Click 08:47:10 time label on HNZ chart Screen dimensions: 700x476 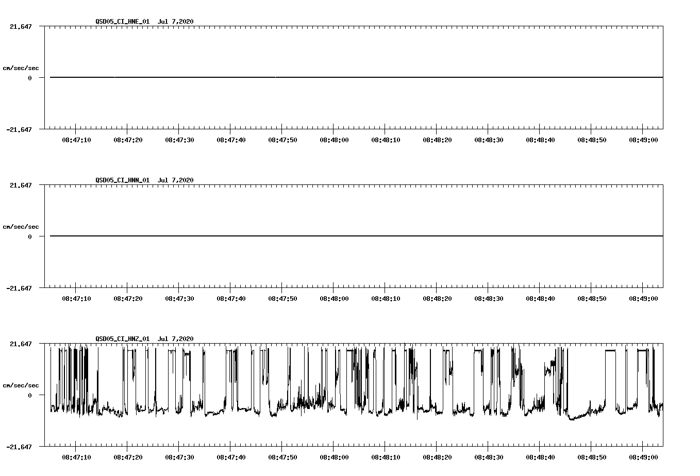pos(76,457)
